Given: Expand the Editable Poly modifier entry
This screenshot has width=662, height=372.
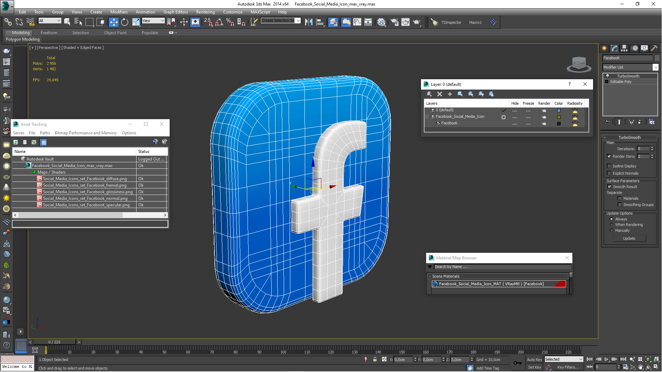Looking at the screenshot, I should point(607,82).
